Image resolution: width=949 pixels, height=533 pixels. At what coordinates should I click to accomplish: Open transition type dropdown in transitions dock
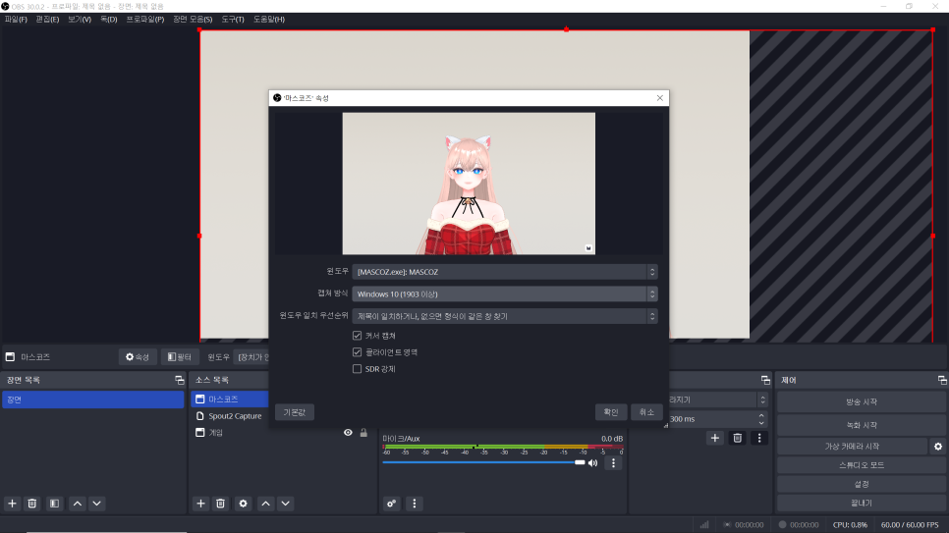(718, 400)
